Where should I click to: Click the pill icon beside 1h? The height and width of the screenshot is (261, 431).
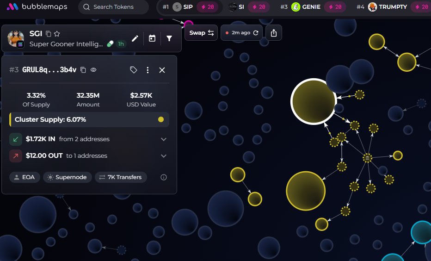click(x=110, y=43)
